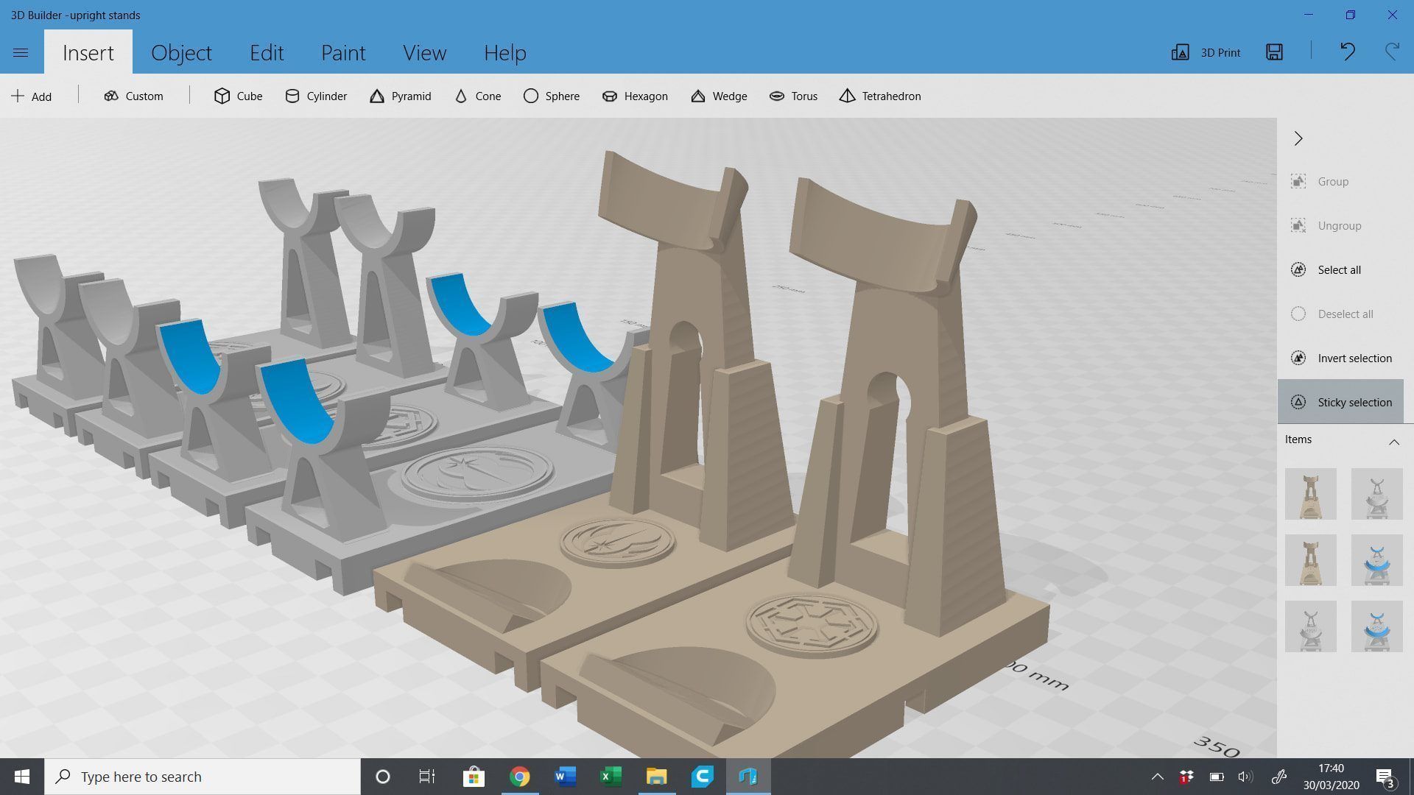Select second tan stand item thumbnail
This screenshot has width=1414, height=795.
pyautogui.click(x=1310, y=560)
